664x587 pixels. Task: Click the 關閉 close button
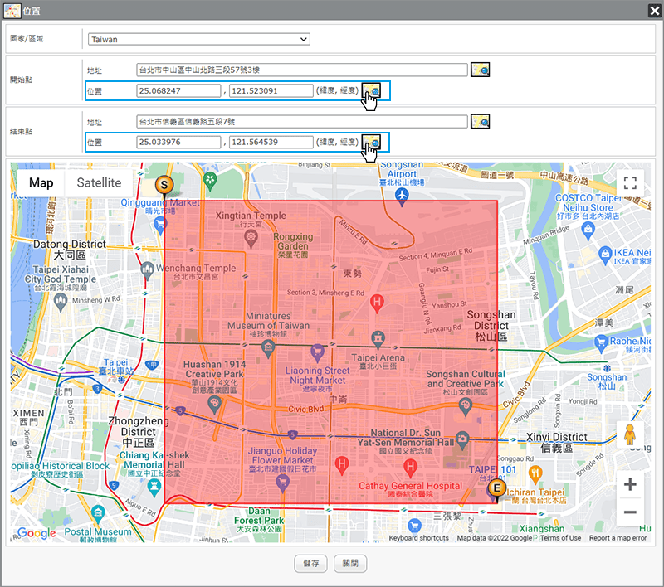point(350,563)
